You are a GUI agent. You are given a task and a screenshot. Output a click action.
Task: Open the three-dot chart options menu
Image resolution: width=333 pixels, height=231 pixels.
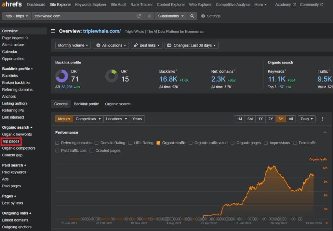tap(322, 119)
